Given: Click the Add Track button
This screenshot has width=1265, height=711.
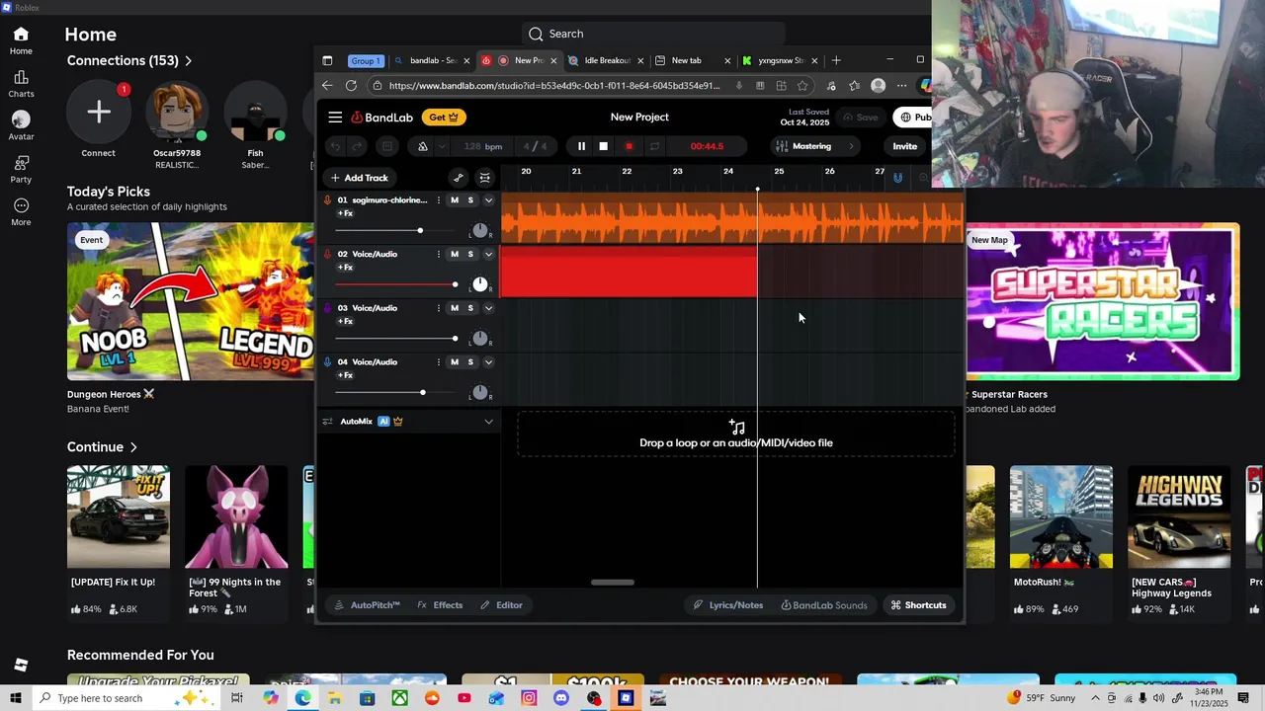Looking at the screenshot, I should point(360,178).
